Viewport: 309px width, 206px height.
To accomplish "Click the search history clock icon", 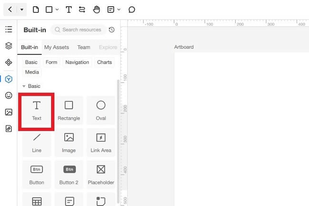I will (112, 29).
